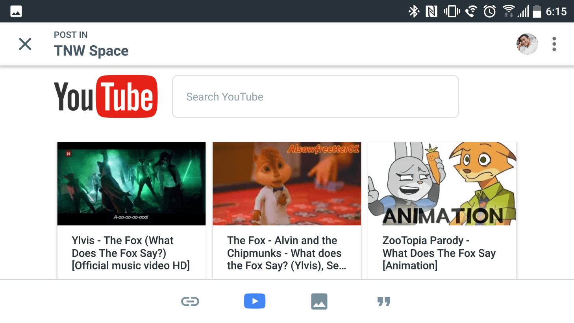Click the YouTube logo
The height and width of the screenshot is (323, 574).
[106, 97]
